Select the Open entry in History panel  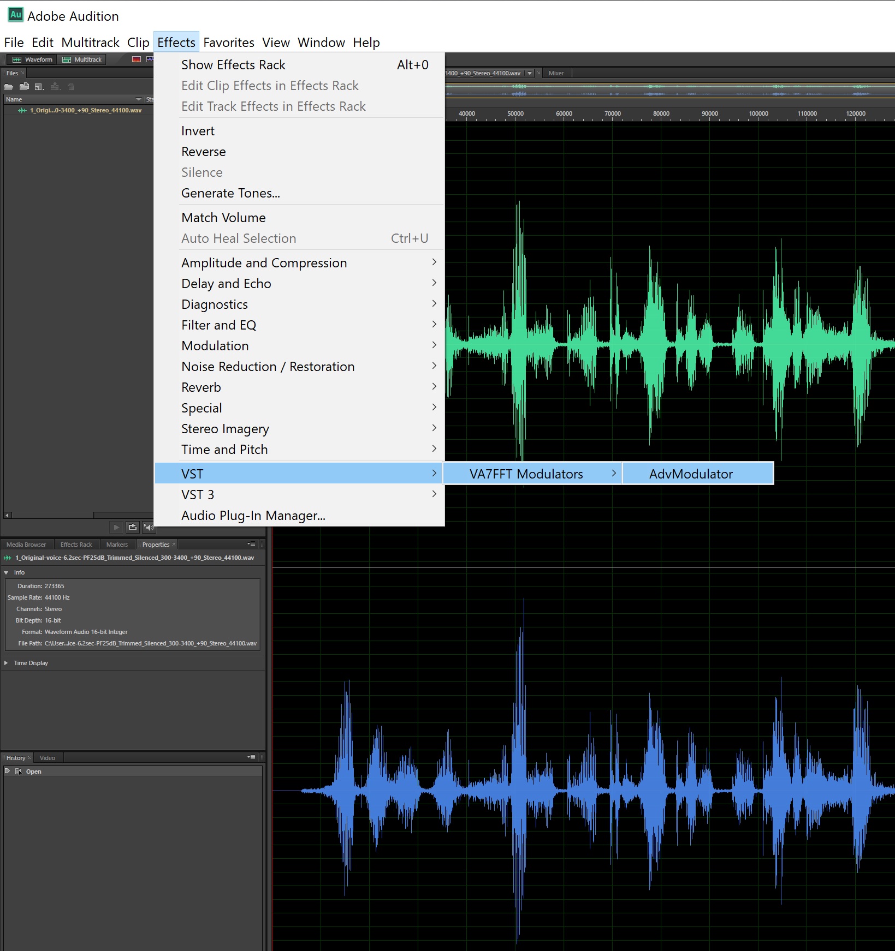[33, 771]
